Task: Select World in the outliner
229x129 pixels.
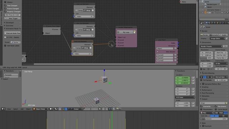Action: click(x=209, y=7)
